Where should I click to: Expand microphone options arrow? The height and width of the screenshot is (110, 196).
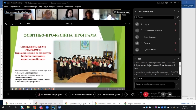(65, 94)
